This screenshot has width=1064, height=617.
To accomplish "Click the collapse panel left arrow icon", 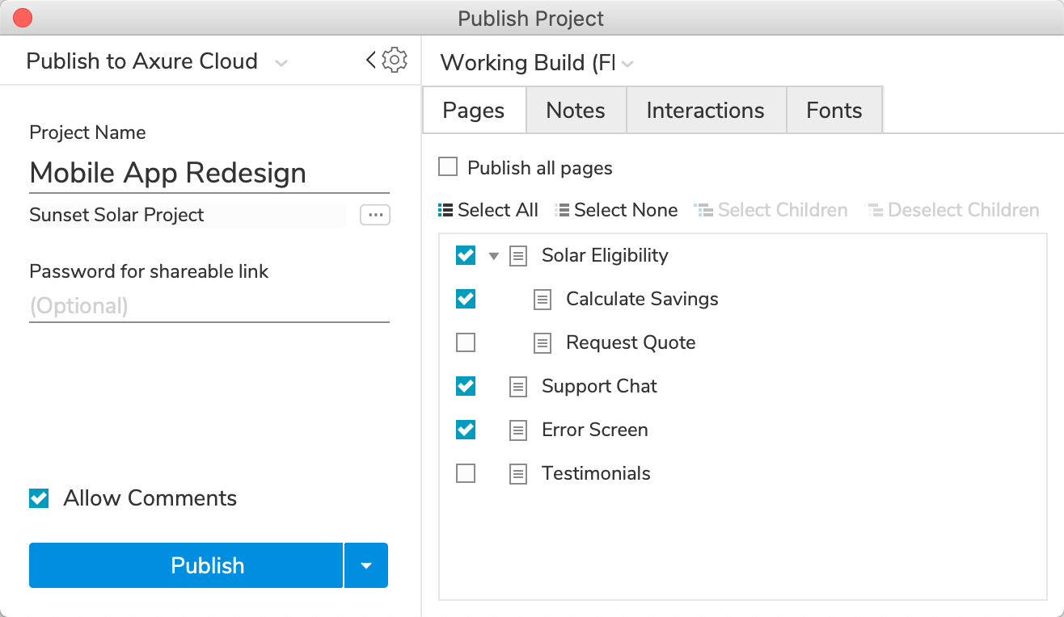I will (x=371, y=60).
